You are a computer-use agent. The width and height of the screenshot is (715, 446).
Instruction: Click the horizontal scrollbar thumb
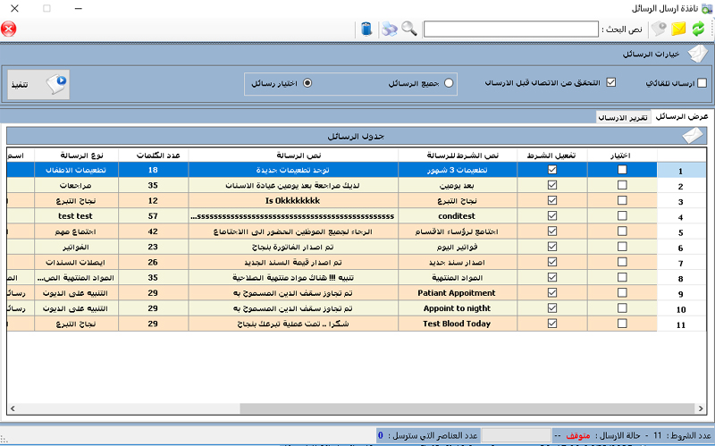click(467, 408)
